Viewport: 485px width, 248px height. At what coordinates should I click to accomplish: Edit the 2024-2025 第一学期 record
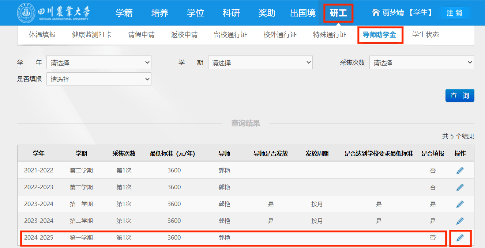coord(460,238)
